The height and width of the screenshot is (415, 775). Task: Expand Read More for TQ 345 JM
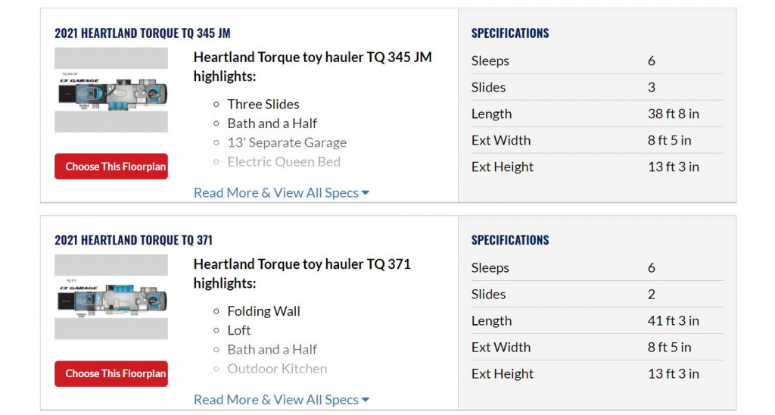tap(275, 192)
